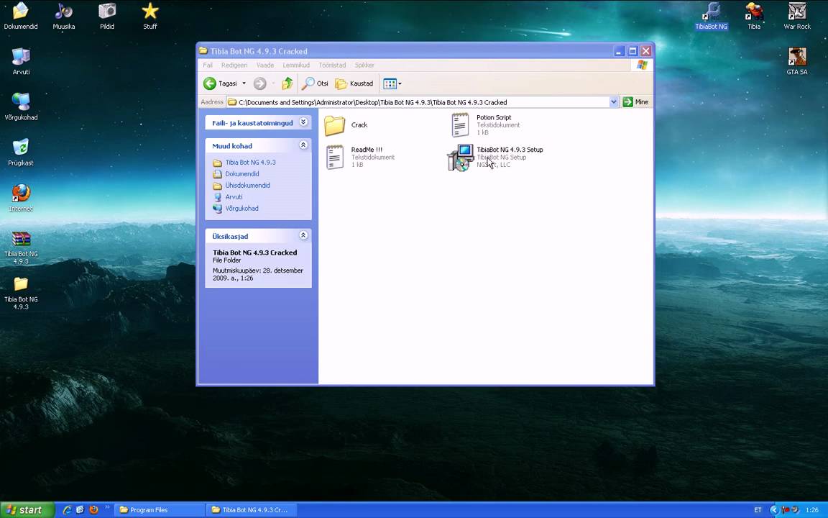Viewport: 828px width, 518px height.
Task: Expand quick launch overflow chevron
Action: click(107, 508)
